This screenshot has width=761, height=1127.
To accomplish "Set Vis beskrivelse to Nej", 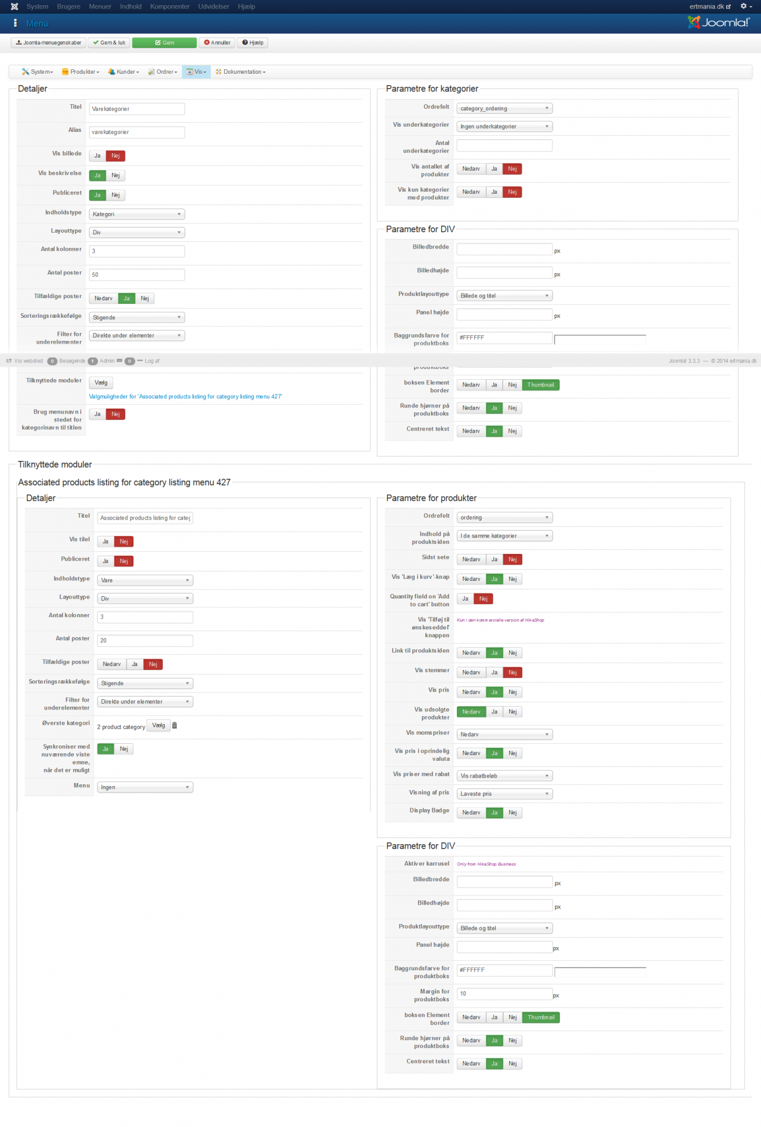I will click(x=115, y=175).
